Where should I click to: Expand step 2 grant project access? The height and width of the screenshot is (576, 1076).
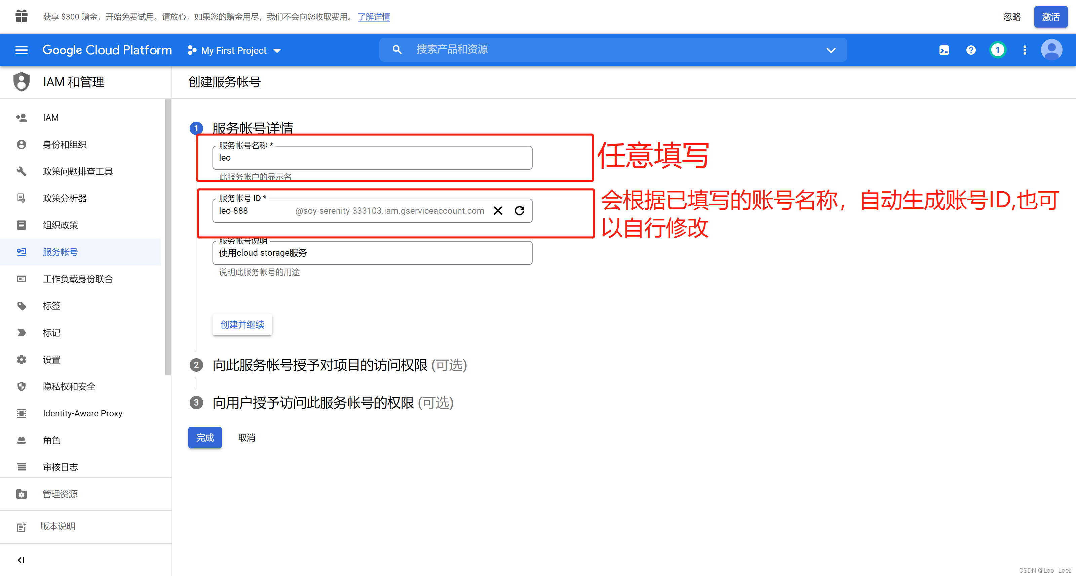tap(319, 365)
